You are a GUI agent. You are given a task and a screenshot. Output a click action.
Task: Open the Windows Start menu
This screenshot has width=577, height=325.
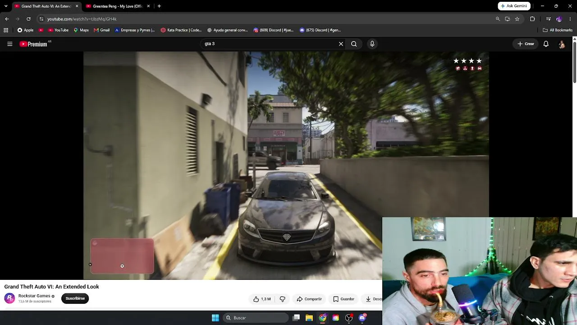click(x=215, y=318)
